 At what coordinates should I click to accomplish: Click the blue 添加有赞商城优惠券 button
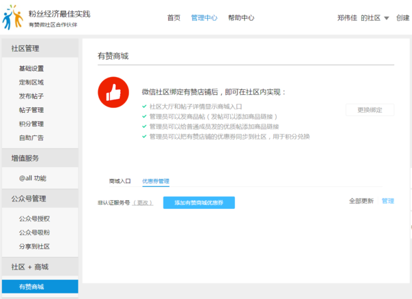click(199, 203)
